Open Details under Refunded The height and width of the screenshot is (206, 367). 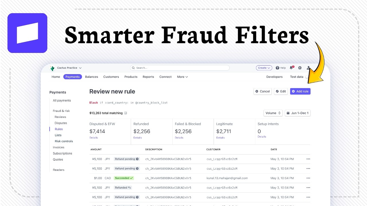coord(138,138)
